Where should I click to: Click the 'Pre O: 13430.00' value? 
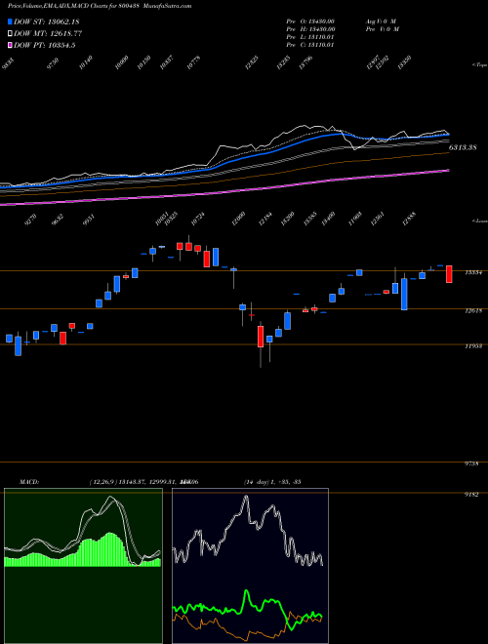point(311,20)
